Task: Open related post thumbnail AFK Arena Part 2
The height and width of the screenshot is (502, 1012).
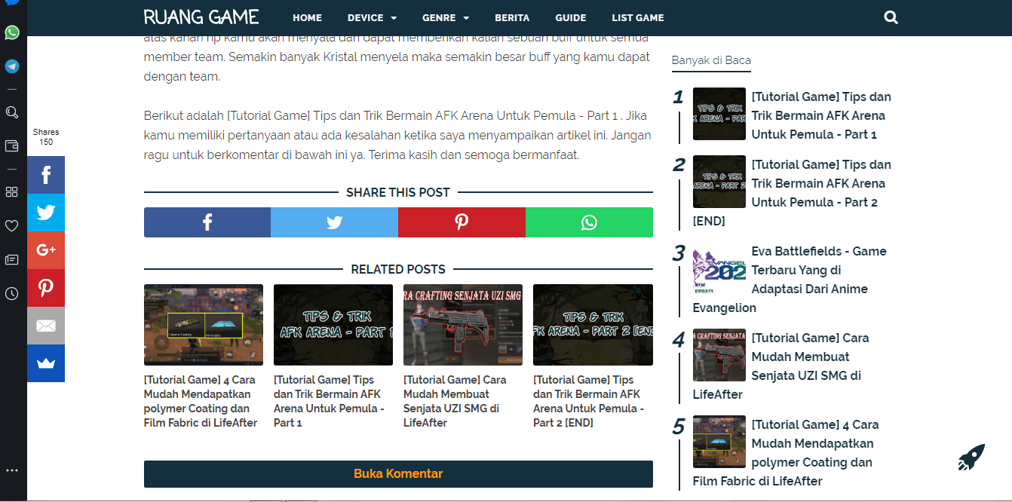Action: [x=593, y=325]
